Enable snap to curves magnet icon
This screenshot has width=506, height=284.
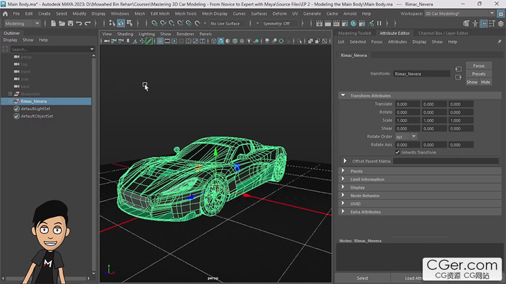point(163,24)
